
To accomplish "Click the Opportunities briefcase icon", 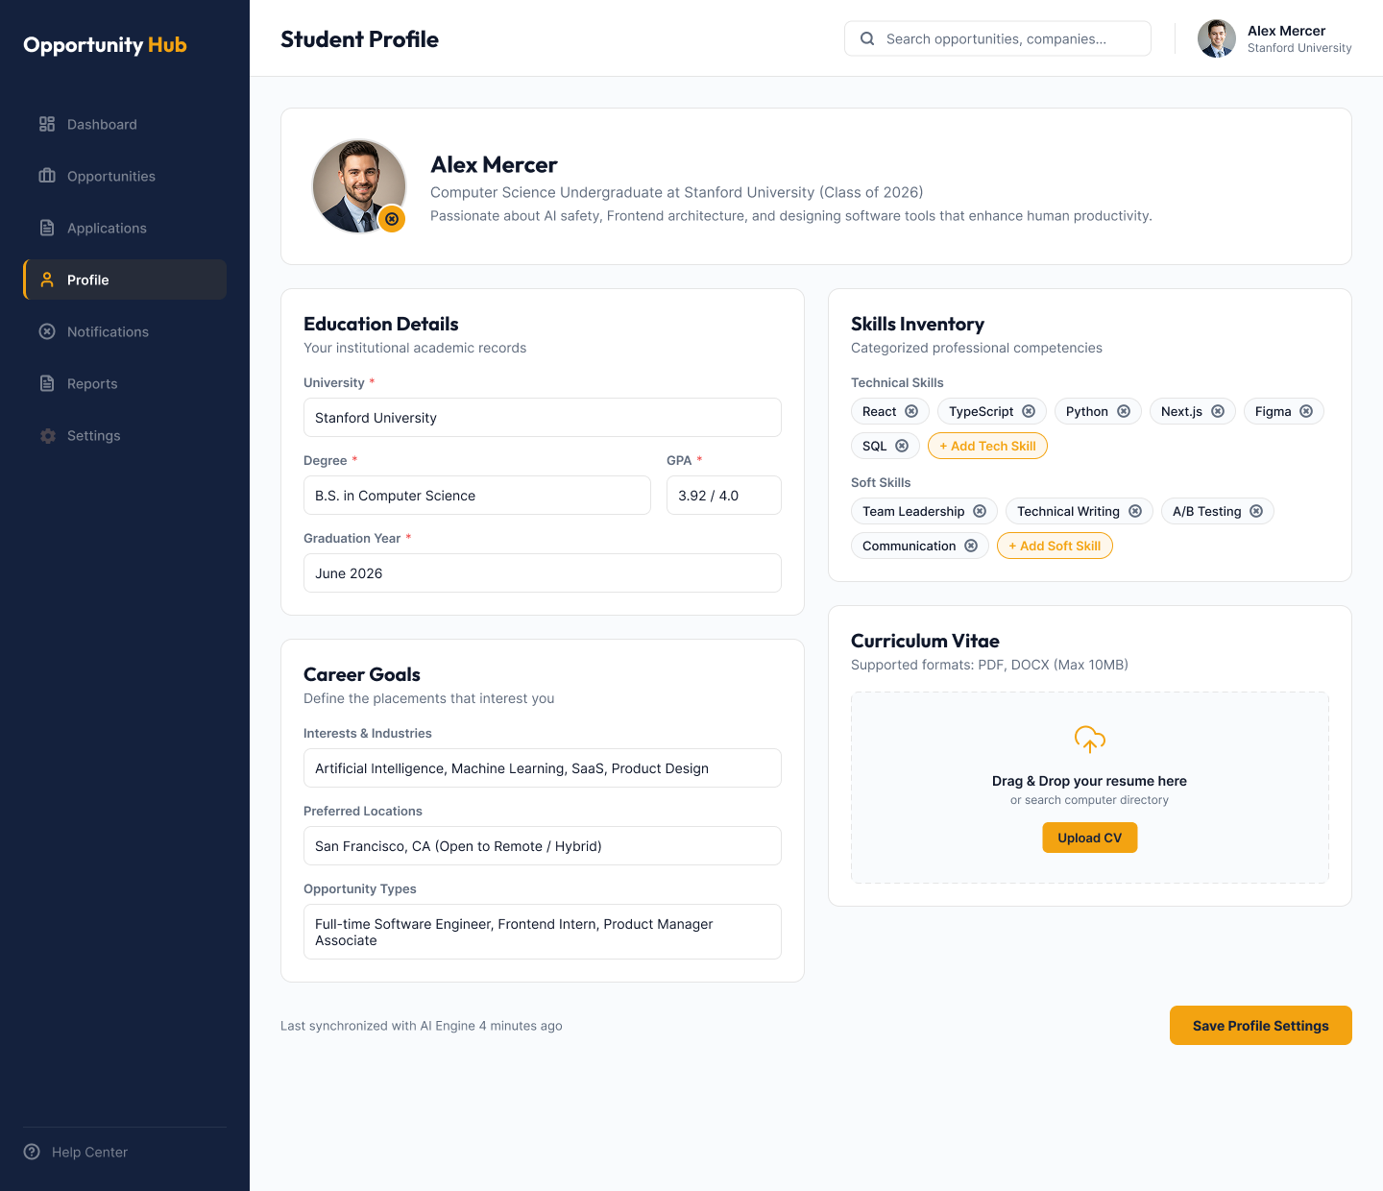I will click(x=47, y=176).
